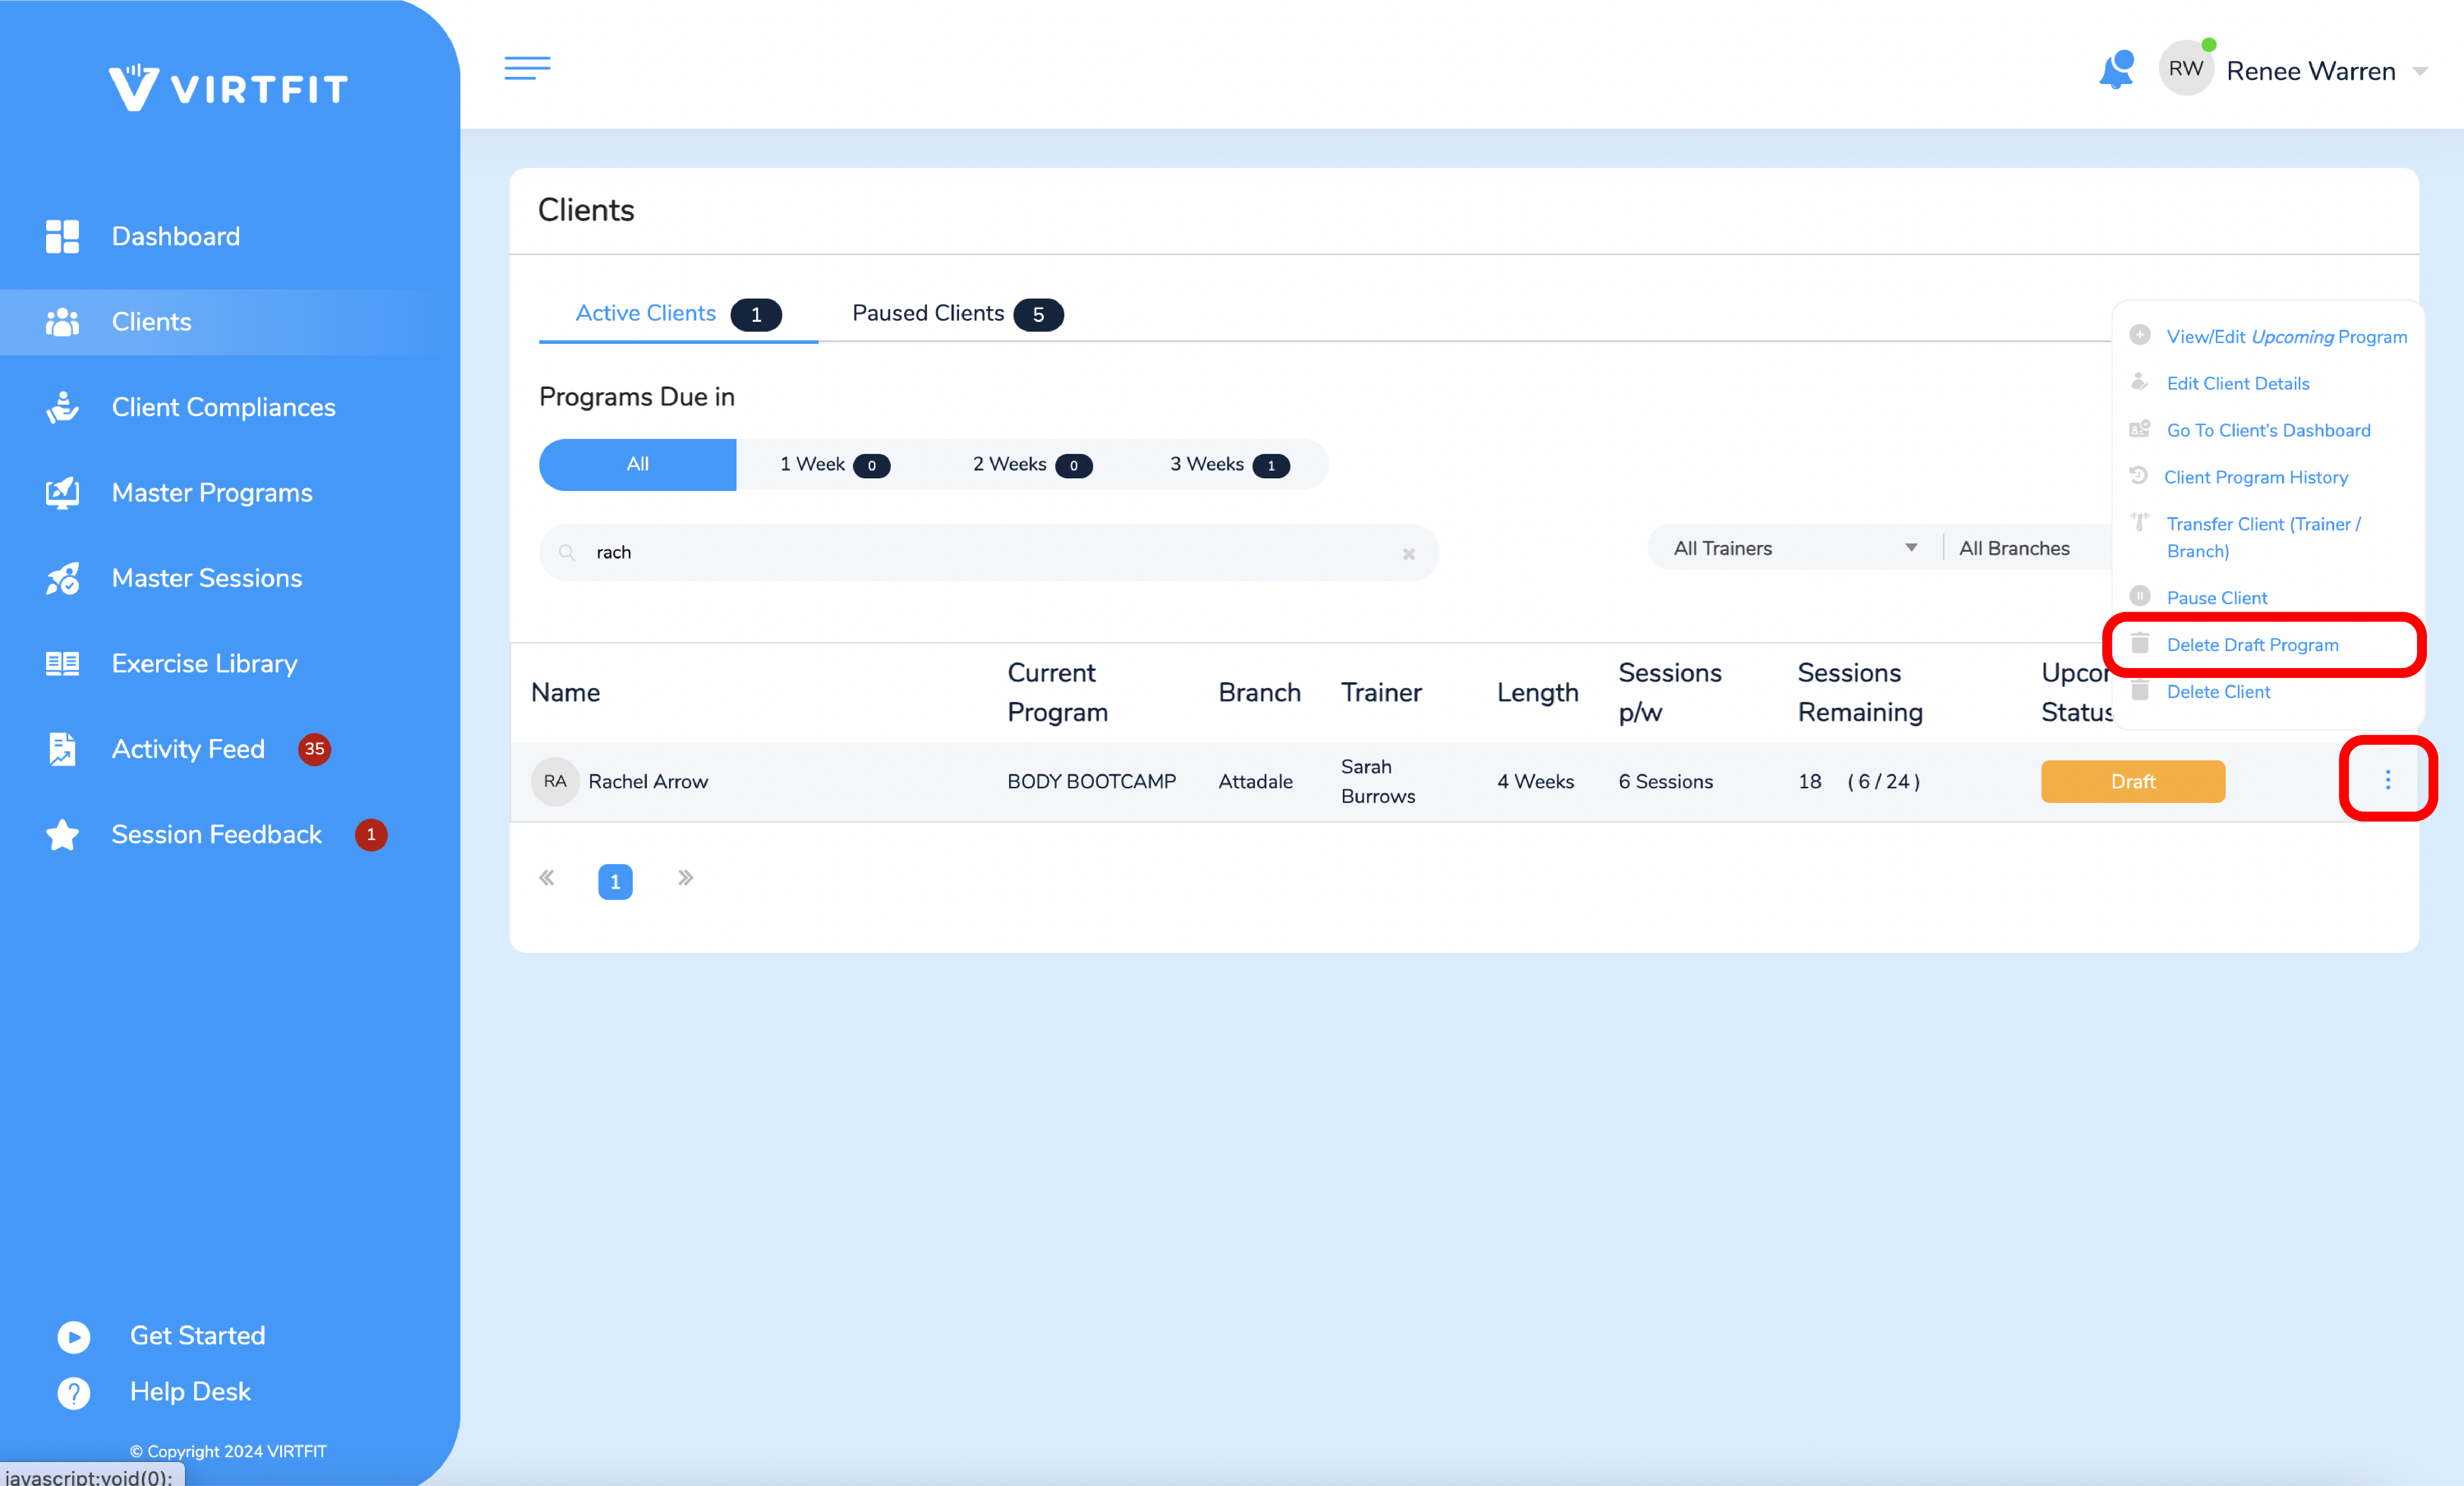Click the Clients people icon
2464x1486 pixels.
(x=62, y=322)
